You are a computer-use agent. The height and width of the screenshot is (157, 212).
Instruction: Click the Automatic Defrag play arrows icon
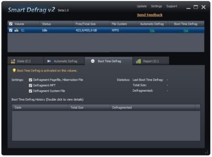click(x=49, y=61)
